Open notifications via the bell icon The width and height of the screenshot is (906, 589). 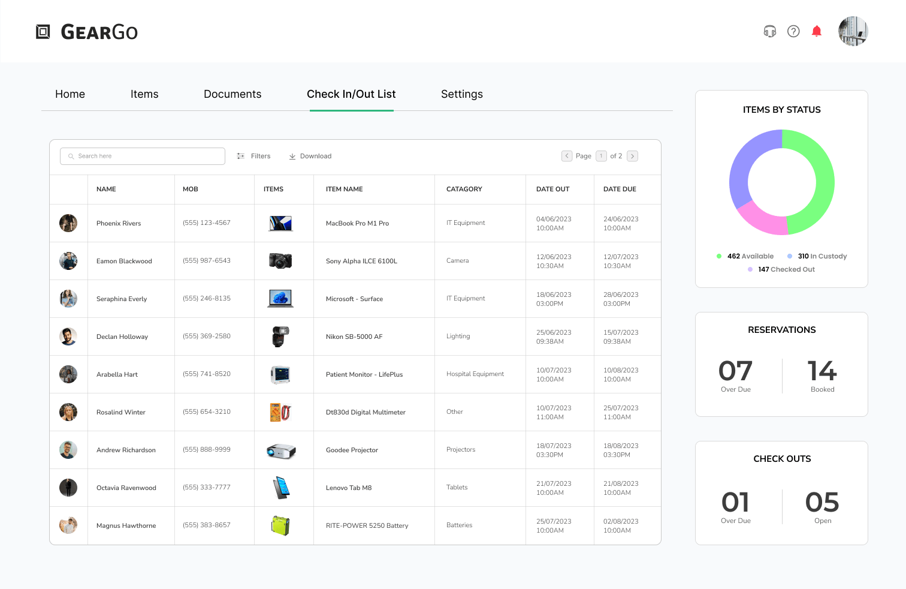point(816,31)
